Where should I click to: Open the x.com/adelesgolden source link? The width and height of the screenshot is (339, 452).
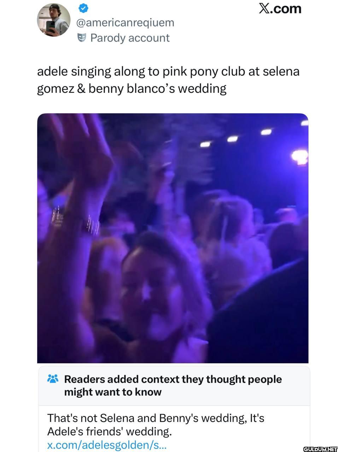click(x=107, y=445)
